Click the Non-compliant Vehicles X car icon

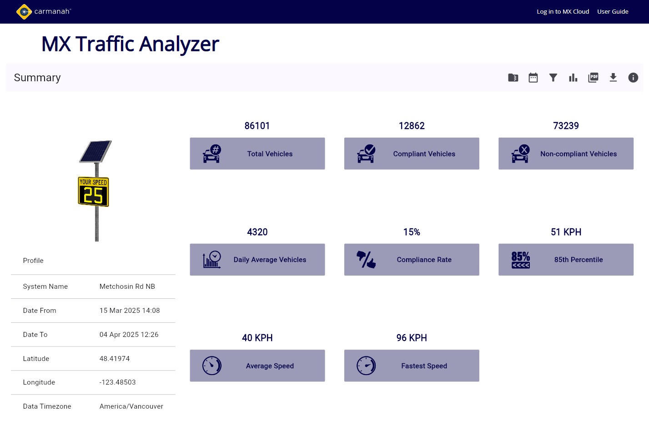(x=520, y=154)
